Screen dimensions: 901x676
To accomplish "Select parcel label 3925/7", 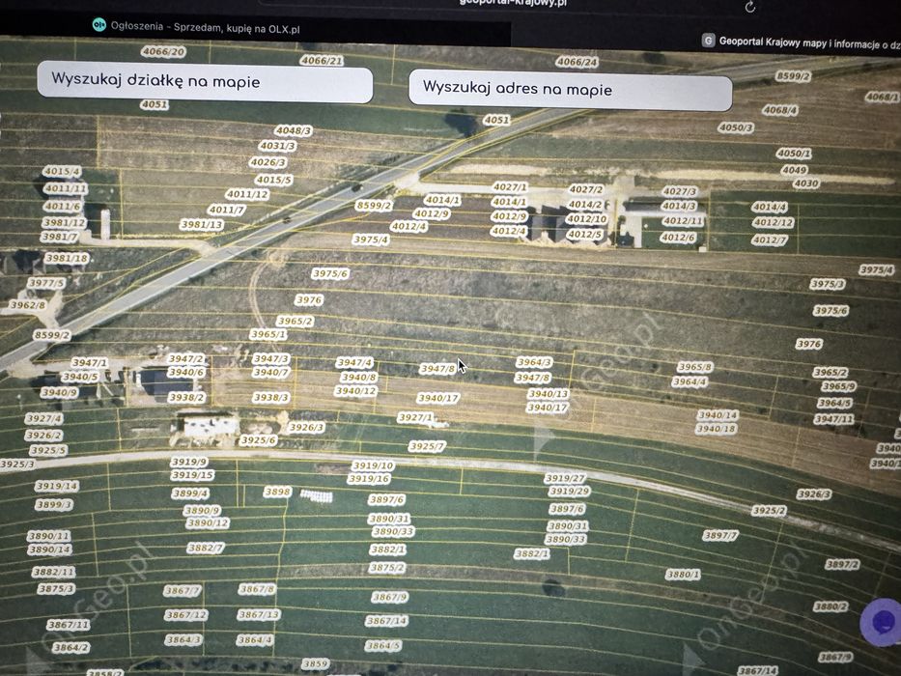I will pyautogui.click(x=427, y=446).
